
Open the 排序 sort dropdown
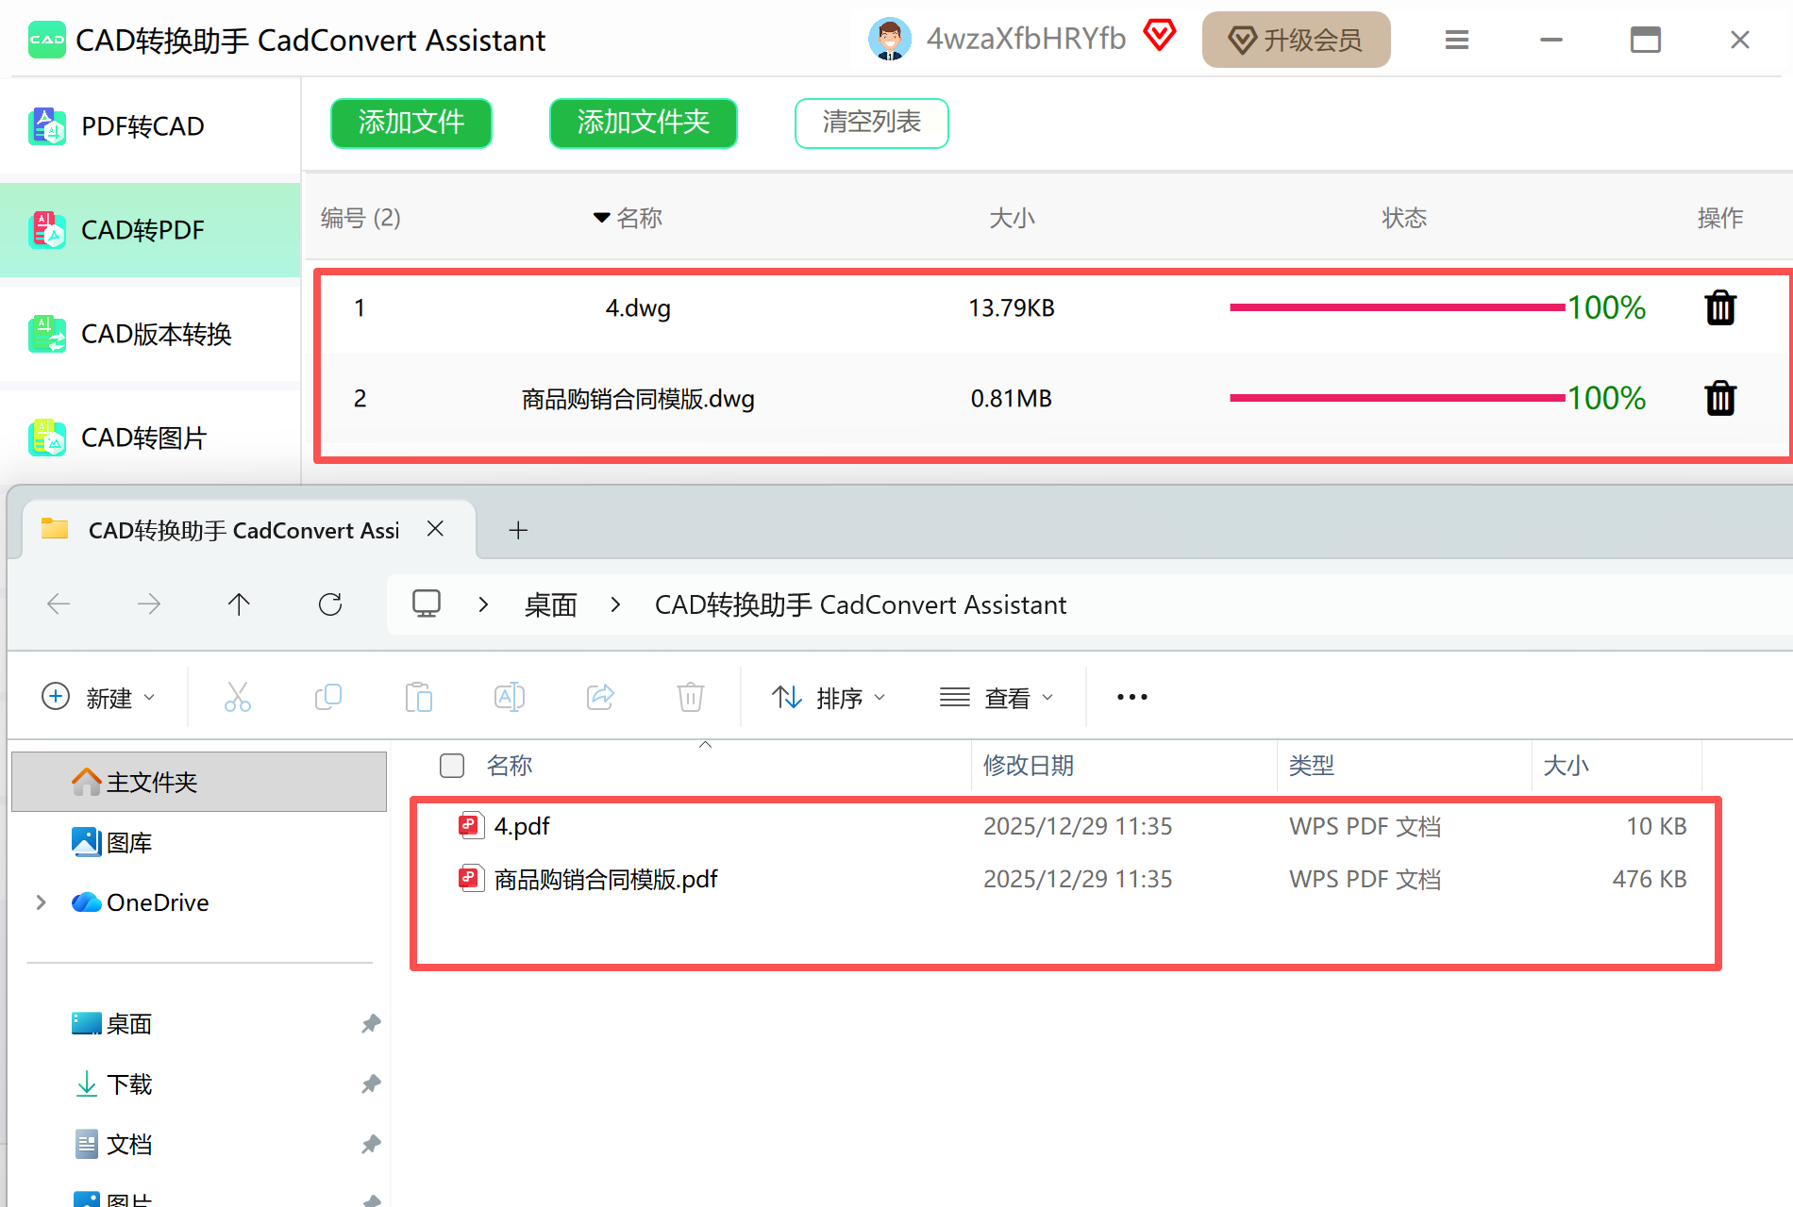coord(829,697)
